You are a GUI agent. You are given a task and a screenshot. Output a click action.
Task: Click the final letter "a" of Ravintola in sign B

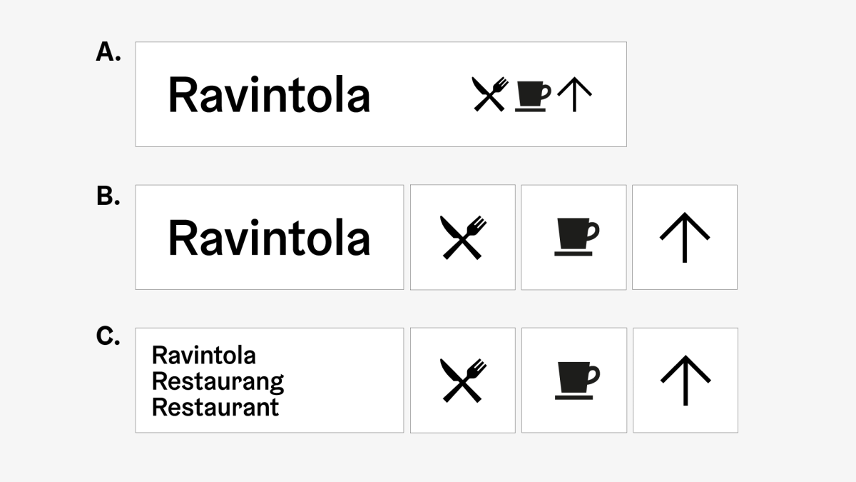click(x=359, y=241)
